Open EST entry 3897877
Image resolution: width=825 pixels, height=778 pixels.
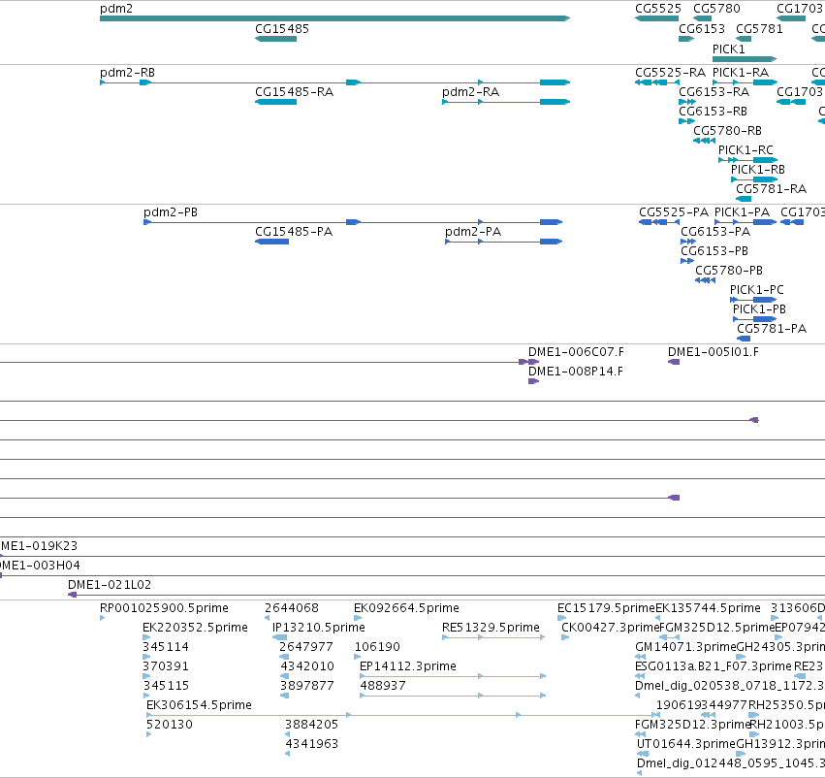click(285, 696)
